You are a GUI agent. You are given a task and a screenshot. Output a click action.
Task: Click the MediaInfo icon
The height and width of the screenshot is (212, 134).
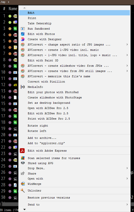pos(23,87)
